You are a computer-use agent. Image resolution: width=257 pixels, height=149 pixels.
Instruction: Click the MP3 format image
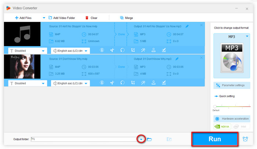tap(232, 58)
